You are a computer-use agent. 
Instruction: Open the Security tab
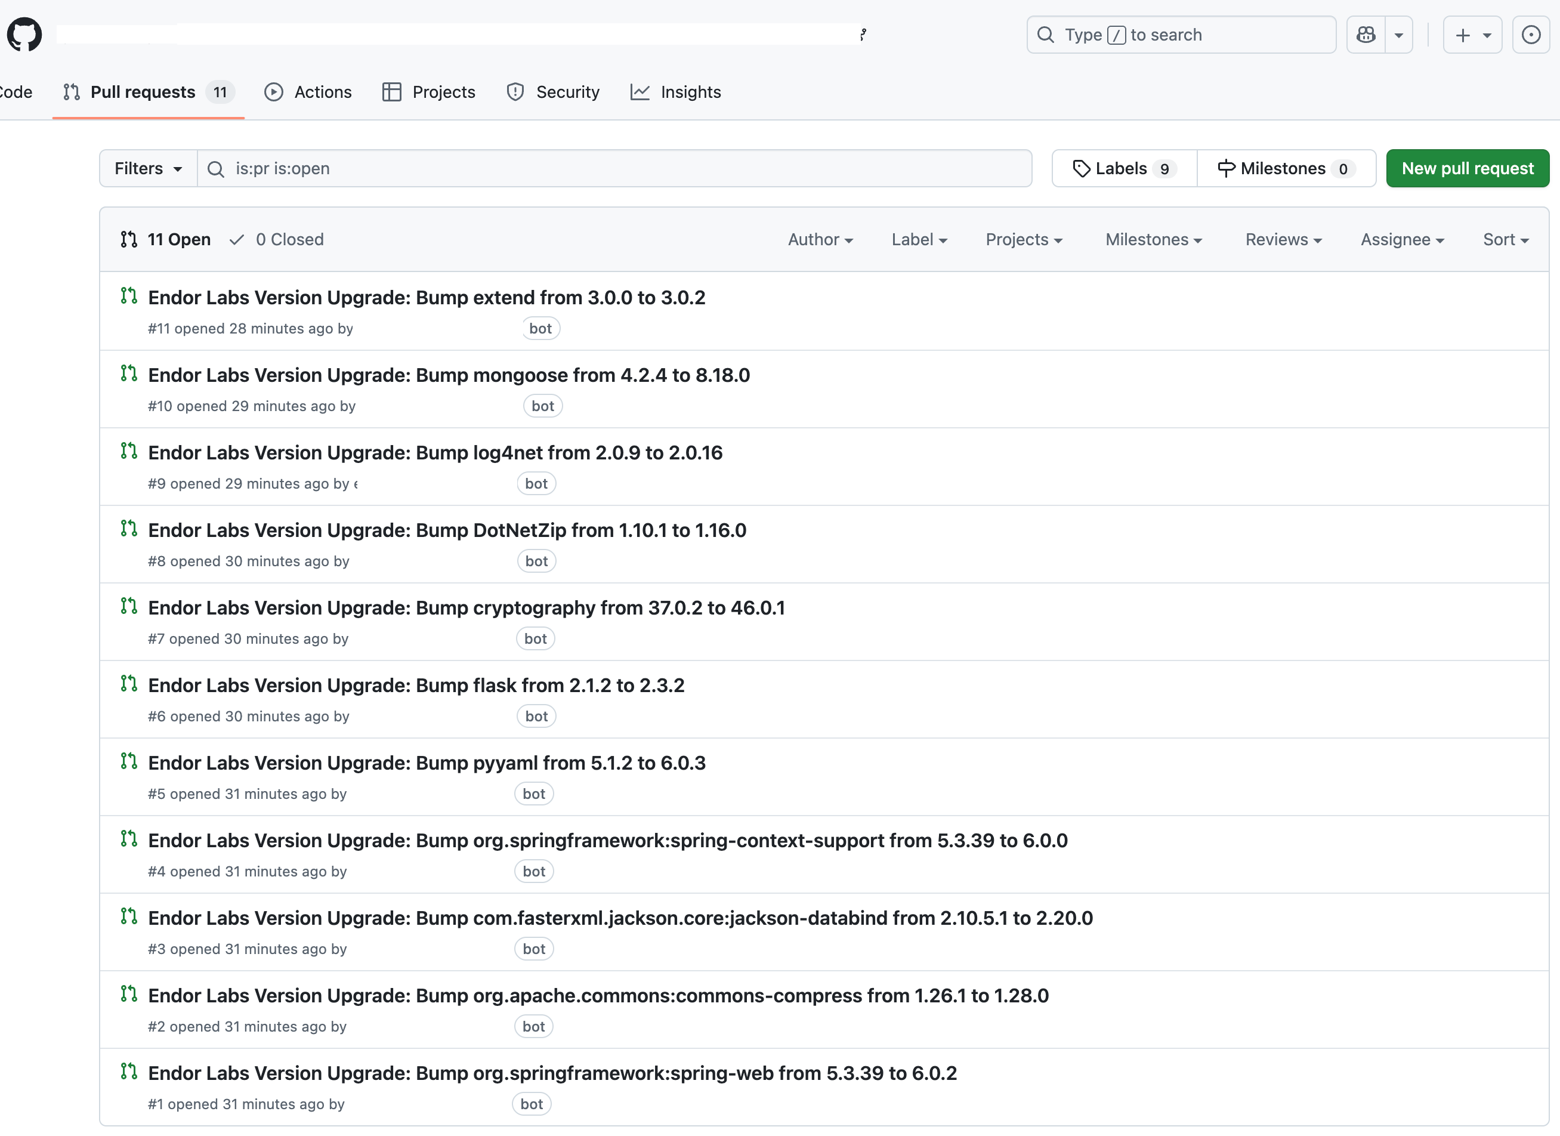[553, 91]
